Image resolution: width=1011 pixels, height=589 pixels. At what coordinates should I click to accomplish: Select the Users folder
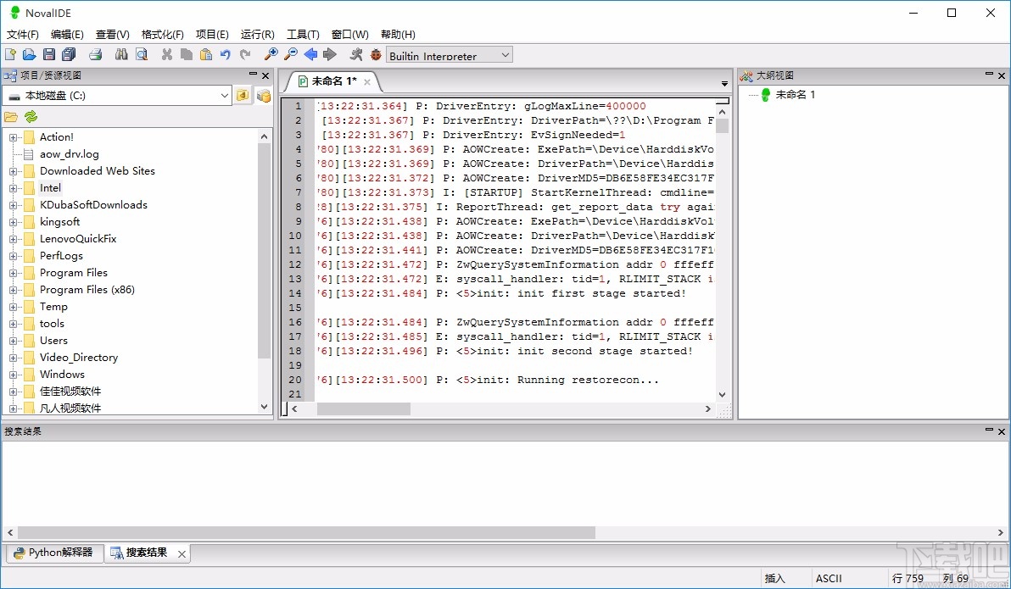point(53,340)
